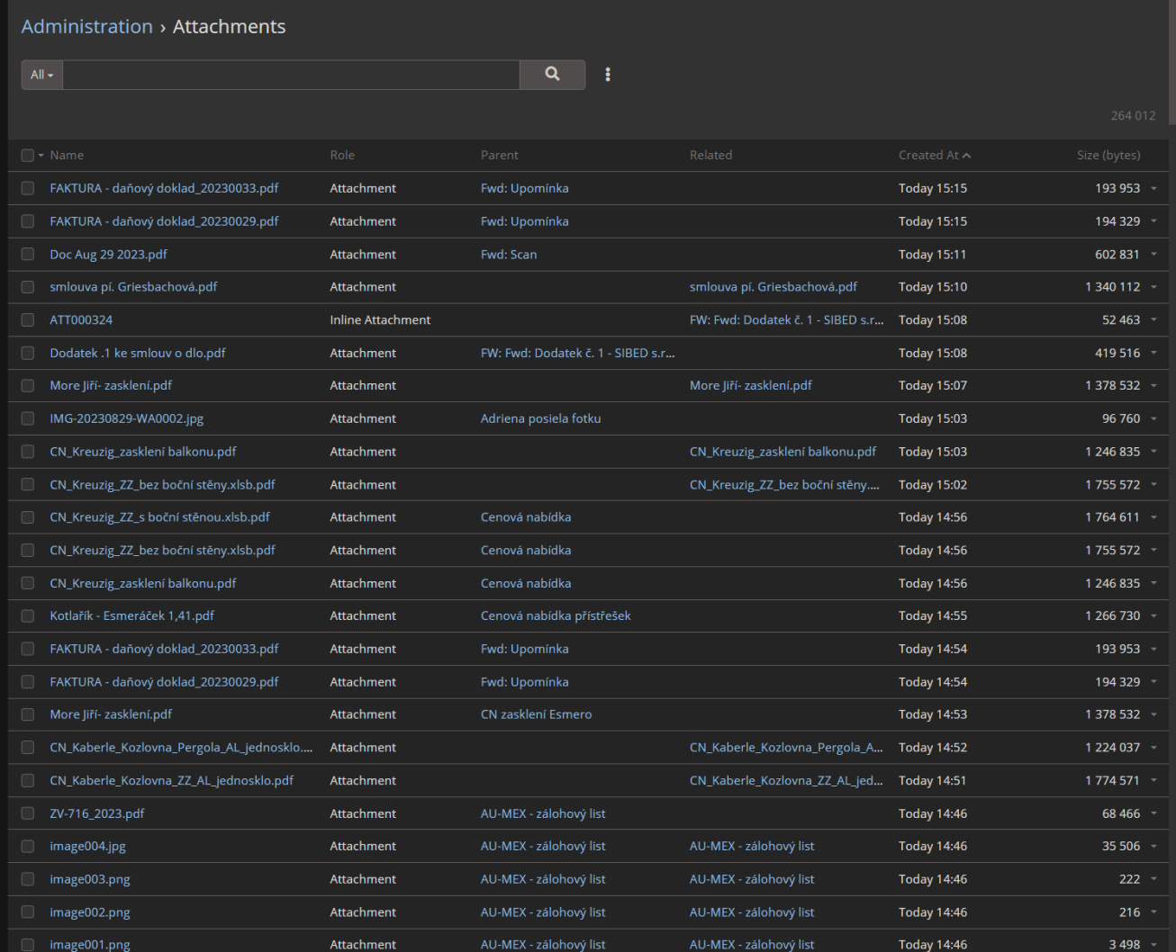The width and height of the screenshot is (1176, 952).
Task: Expand the row menu for smlouva pí. Griesbachová.pdf
Action: (1153, 287)
